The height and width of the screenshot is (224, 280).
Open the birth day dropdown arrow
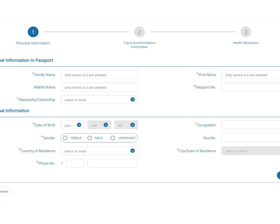132,125
